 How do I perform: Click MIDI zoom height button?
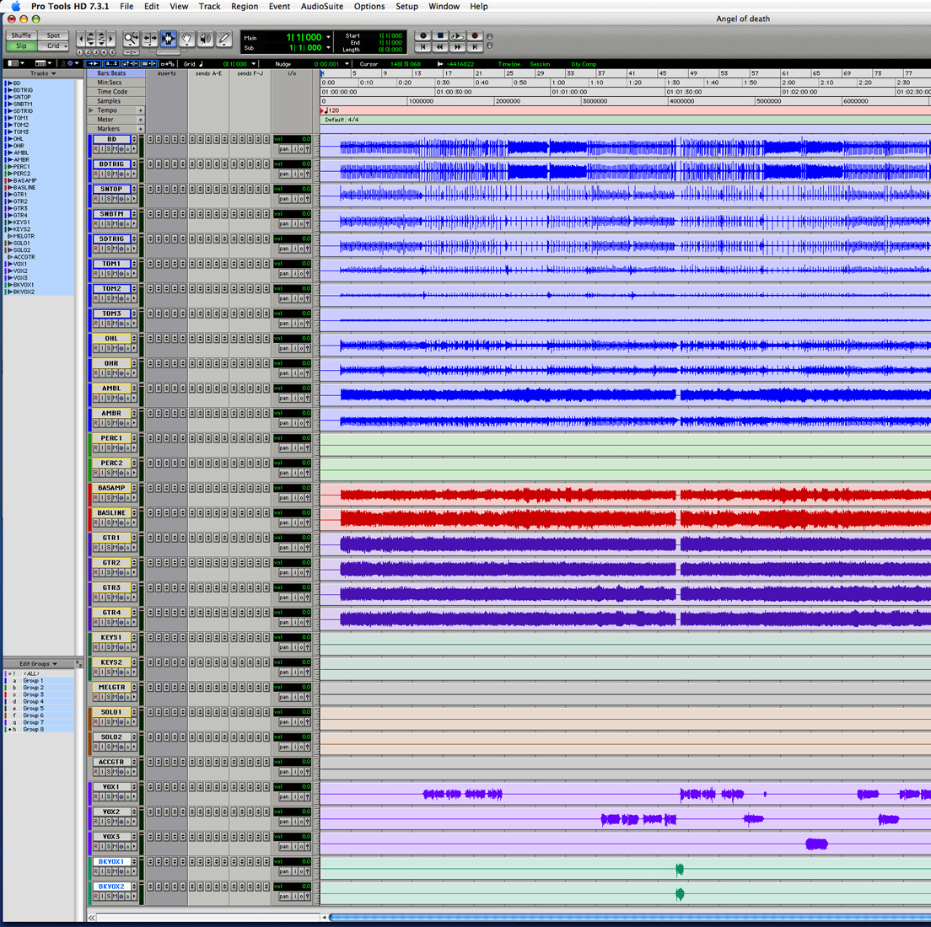pos(101,39)
